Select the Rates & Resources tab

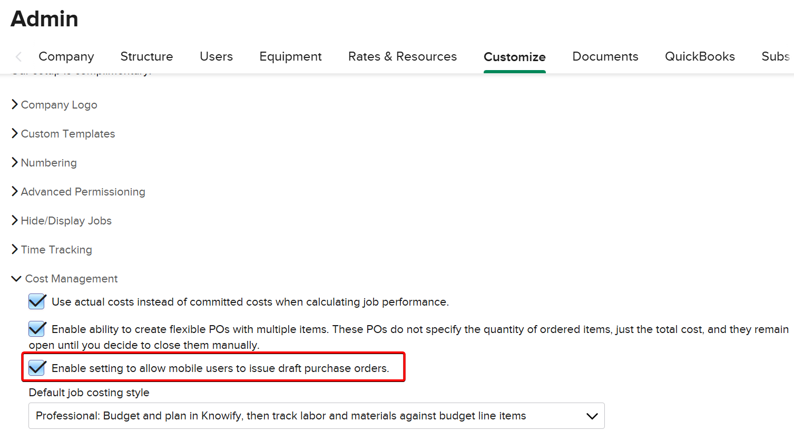coord(403,56)
